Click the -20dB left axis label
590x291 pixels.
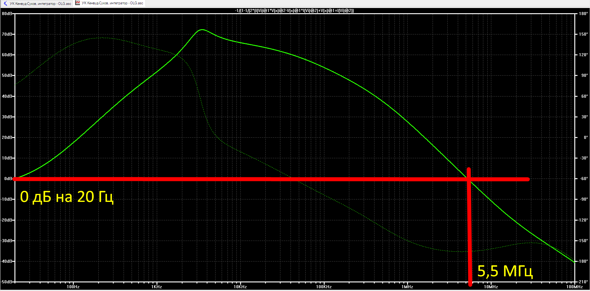point(6,220)
